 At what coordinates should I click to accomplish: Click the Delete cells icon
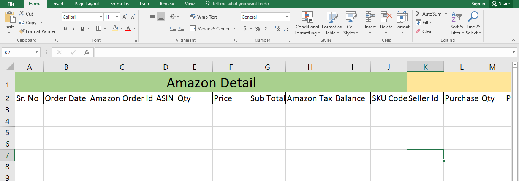click(x=386, y=17)
